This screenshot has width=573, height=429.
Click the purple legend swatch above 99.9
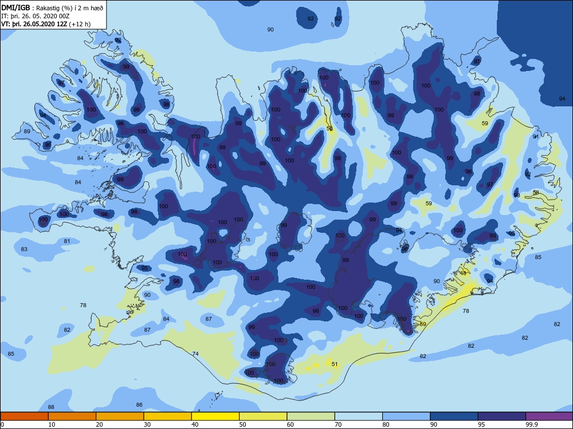pyautogui.click(x=550, y=416)
